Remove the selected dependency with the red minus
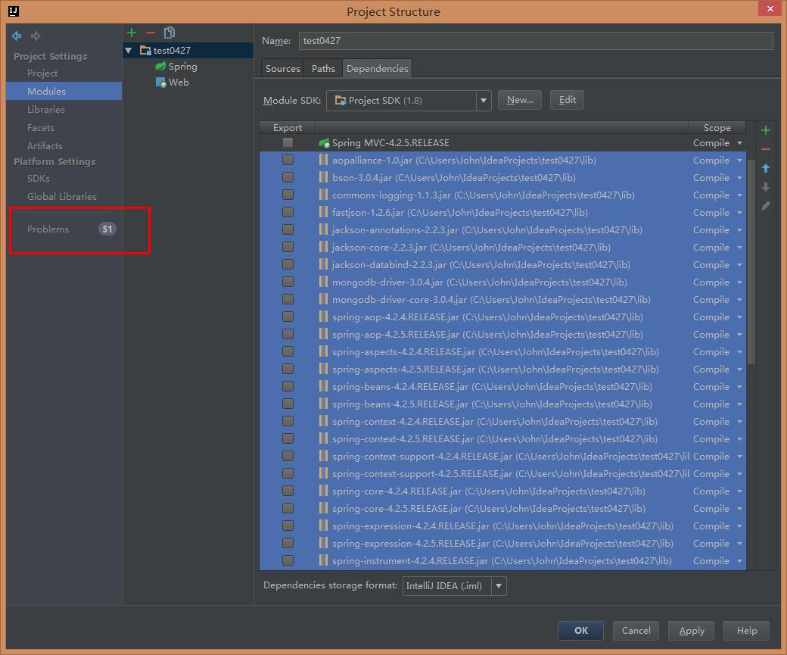Viewport: 787px width, 655px height. click(765, 149)
